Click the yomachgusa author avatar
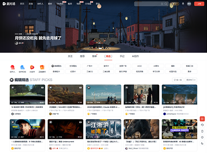Viewport: 207px width, 155px height. pyautogui.click(x=164, y=114)
